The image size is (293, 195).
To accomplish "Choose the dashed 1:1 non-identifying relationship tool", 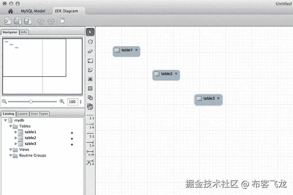I will click(x=90, y=117).
